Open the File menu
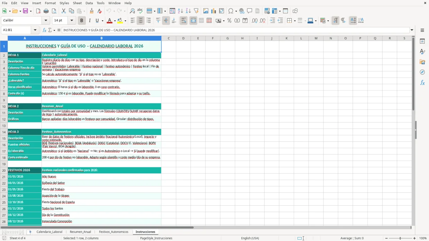429x241 pixels. coord(4,3)
